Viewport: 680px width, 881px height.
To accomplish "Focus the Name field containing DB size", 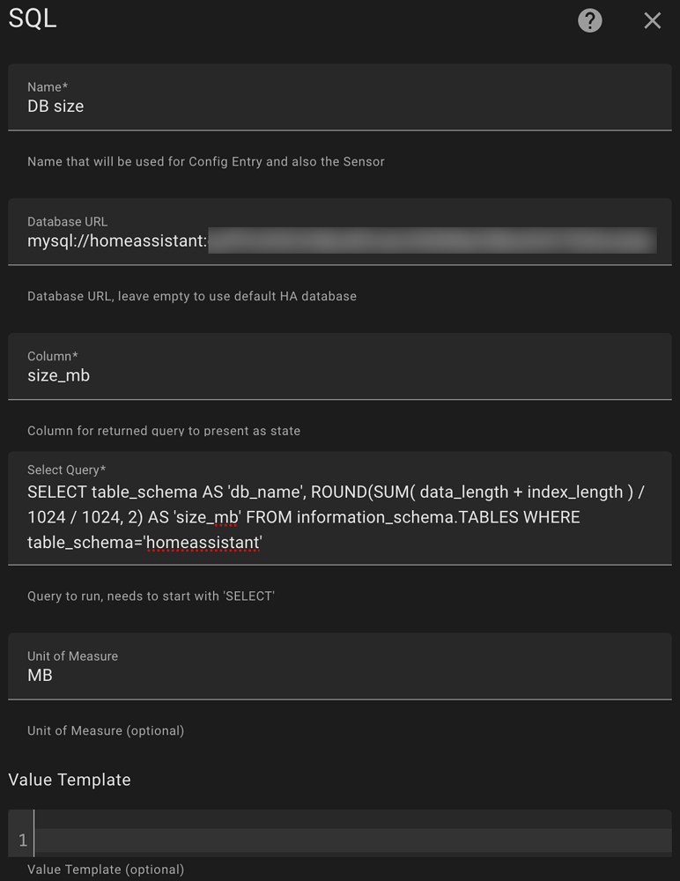I will click(339, 97).
